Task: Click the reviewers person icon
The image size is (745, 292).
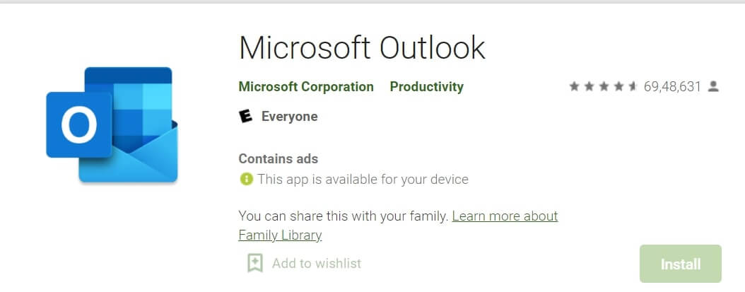Action: (x=713, y=87)
